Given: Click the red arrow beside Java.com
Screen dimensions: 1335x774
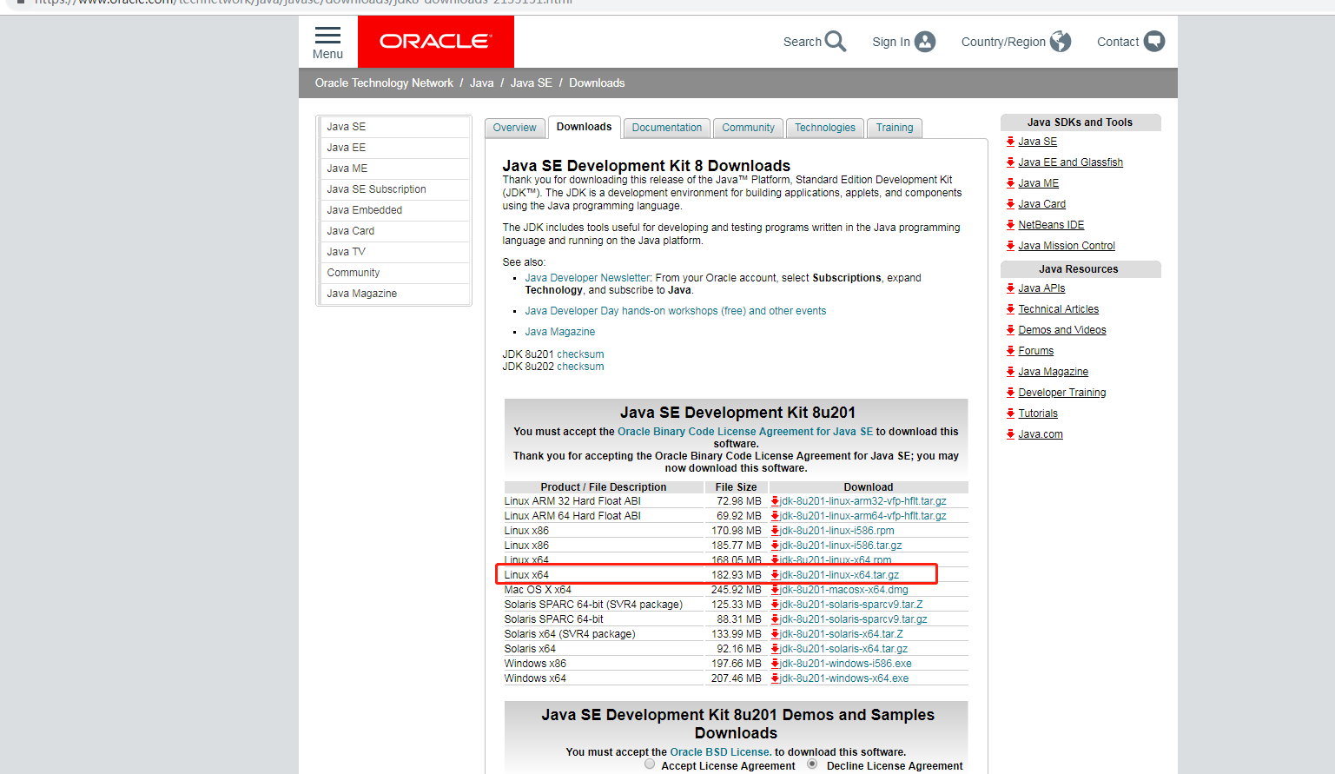Looking at the screenshot, I should click(x=1010, y=434).
